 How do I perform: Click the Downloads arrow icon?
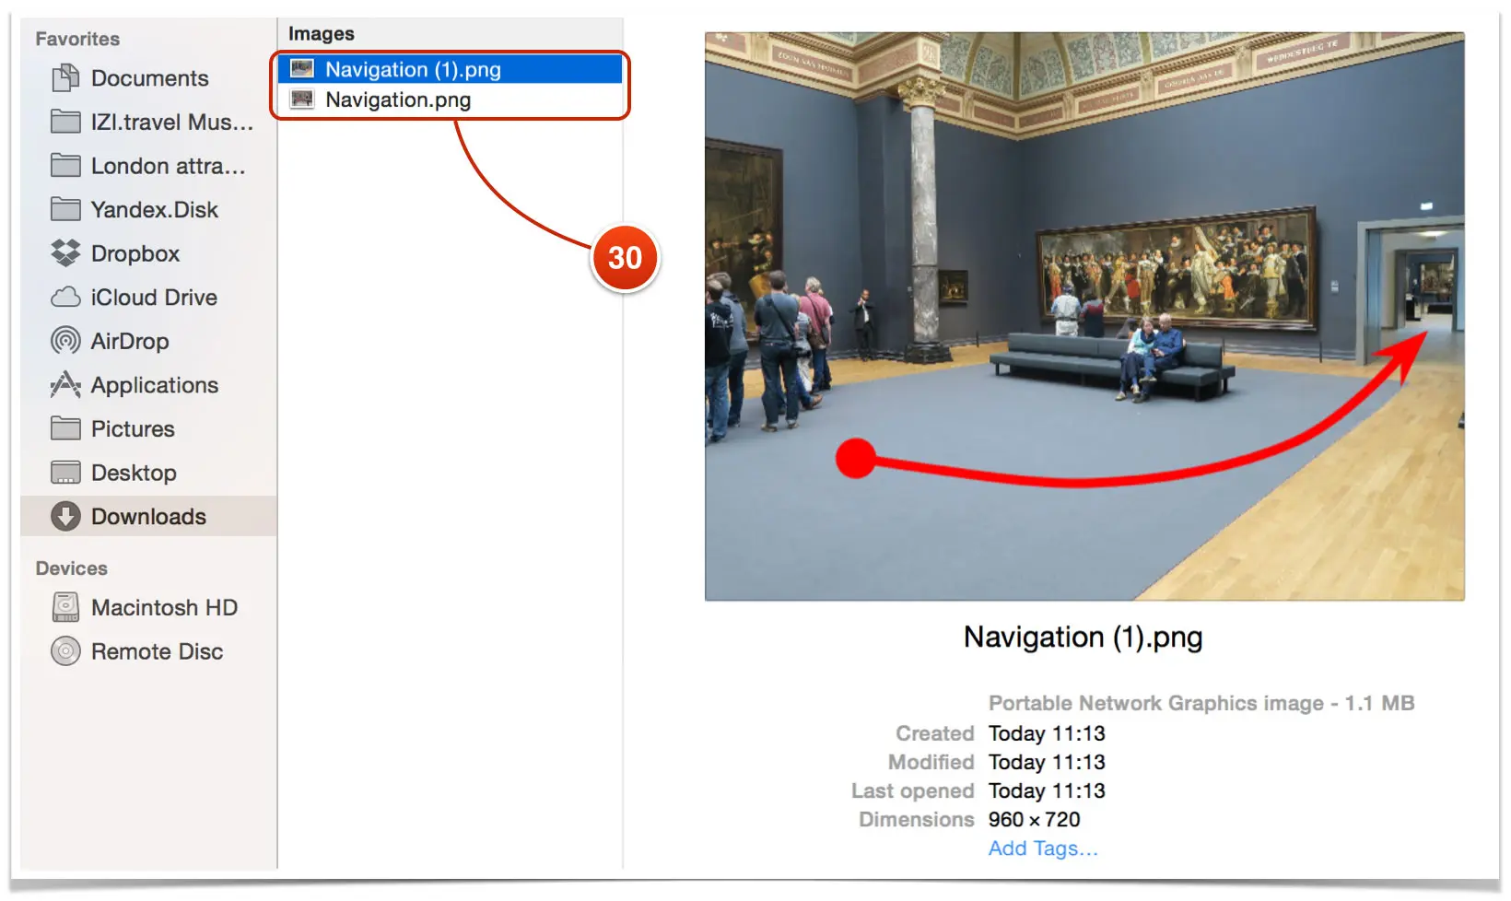tap(65, 516)
